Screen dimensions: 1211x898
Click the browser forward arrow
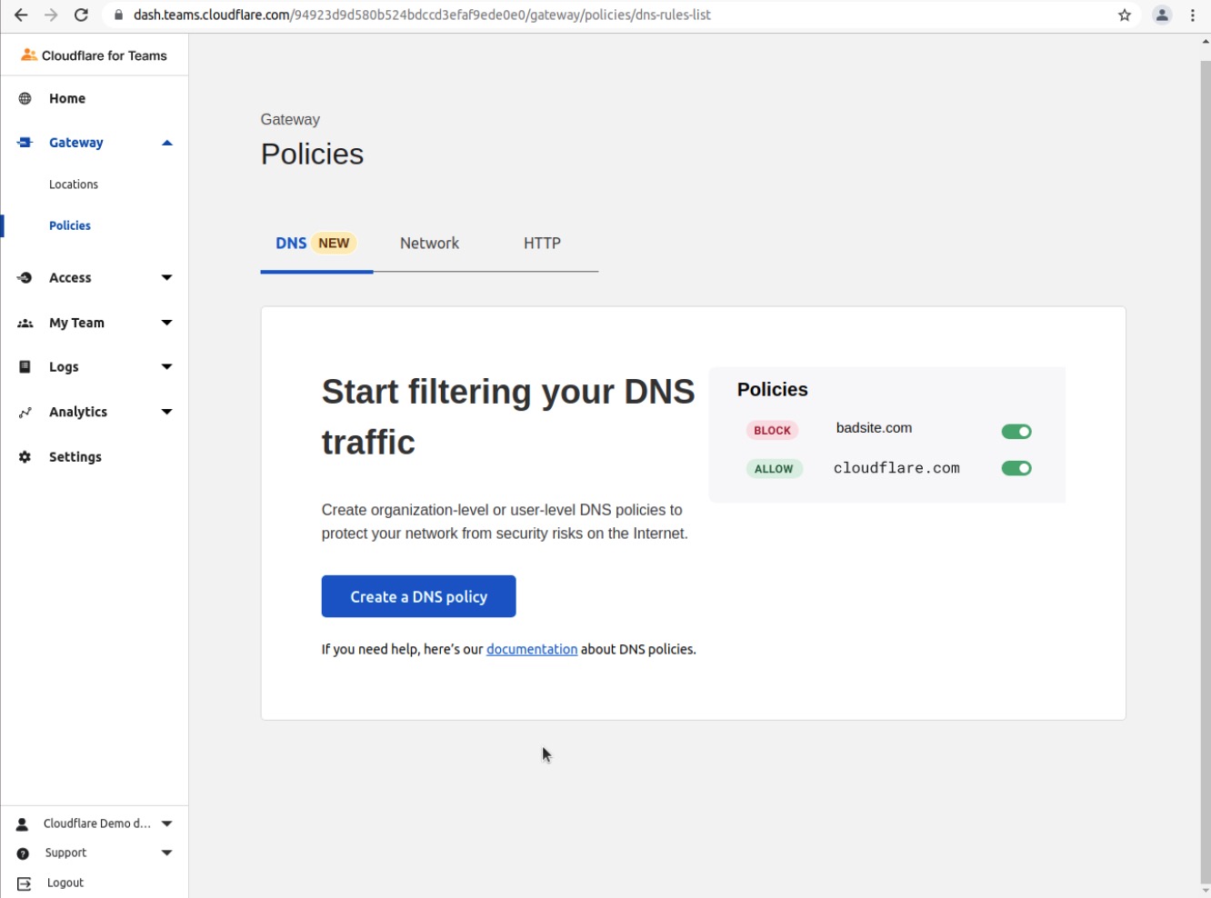coord(51,15)
